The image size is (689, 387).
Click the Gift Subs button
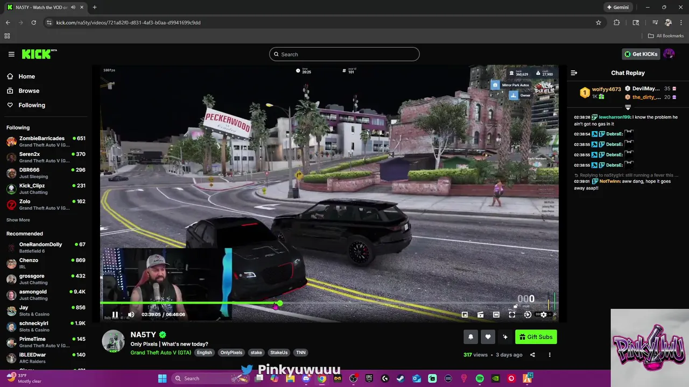pos(536,337)
